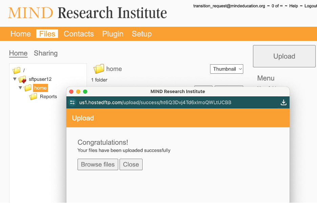Click the root folder icon in tree

[16, 70]
